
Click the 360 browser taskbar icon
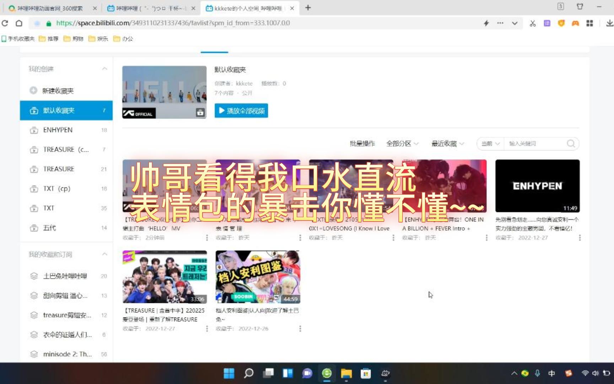click(327, 373)
